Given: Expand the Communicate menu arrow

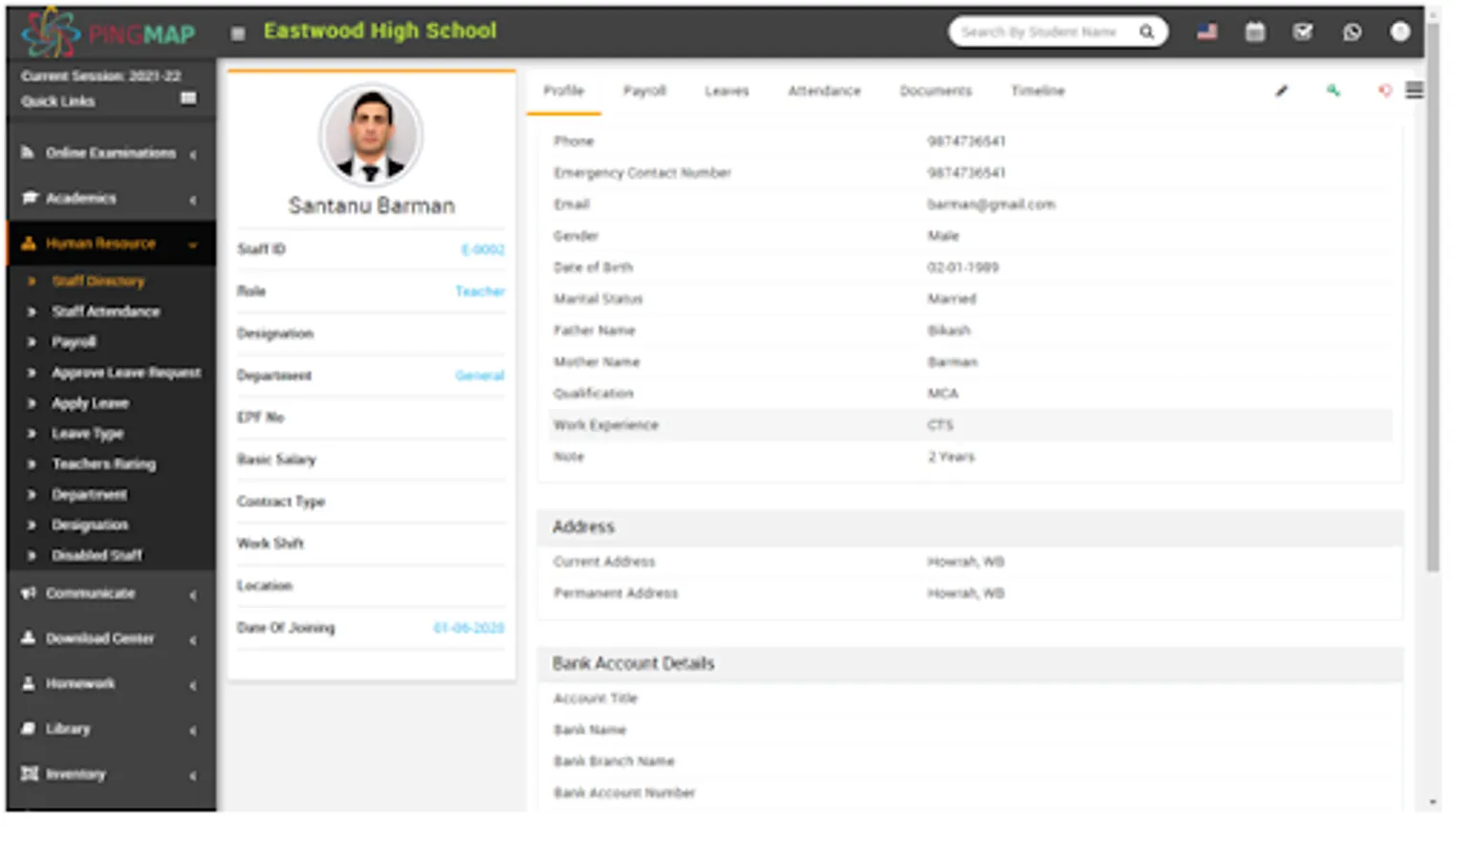Looking at the screenshot, I should [x=193, y=595].
